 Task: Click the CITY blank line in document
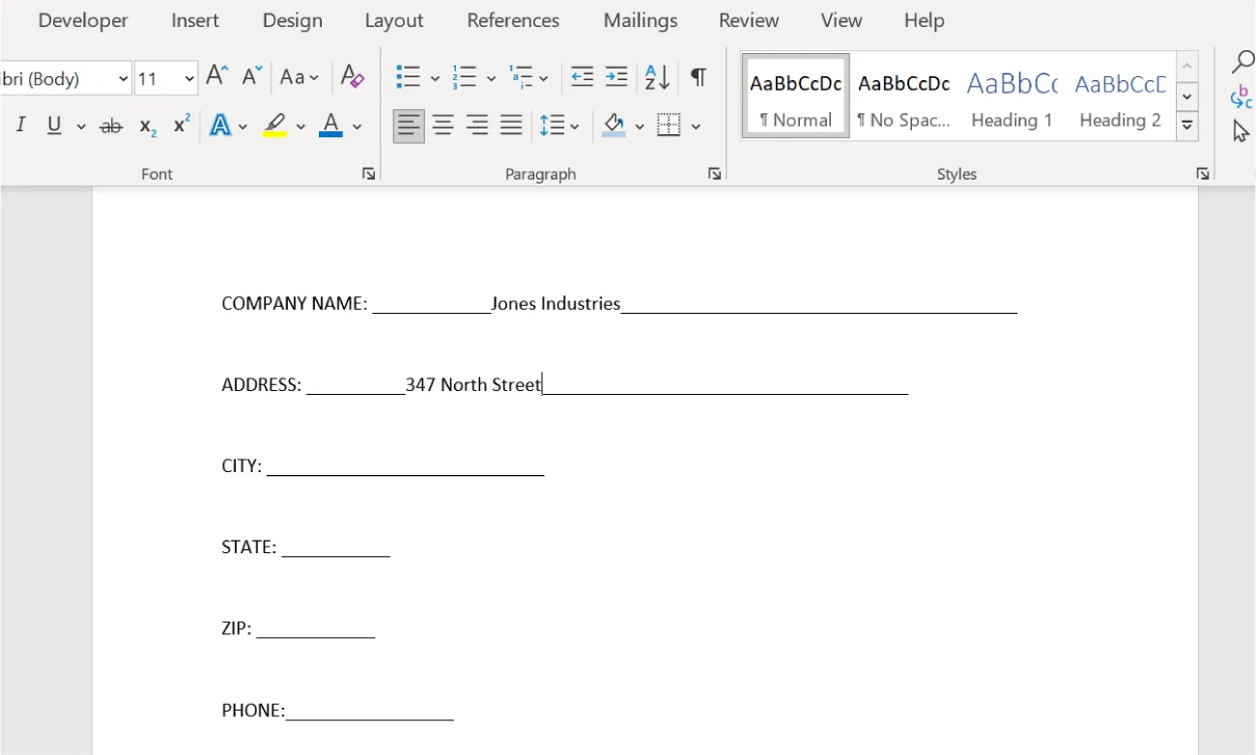coord(406,465)
